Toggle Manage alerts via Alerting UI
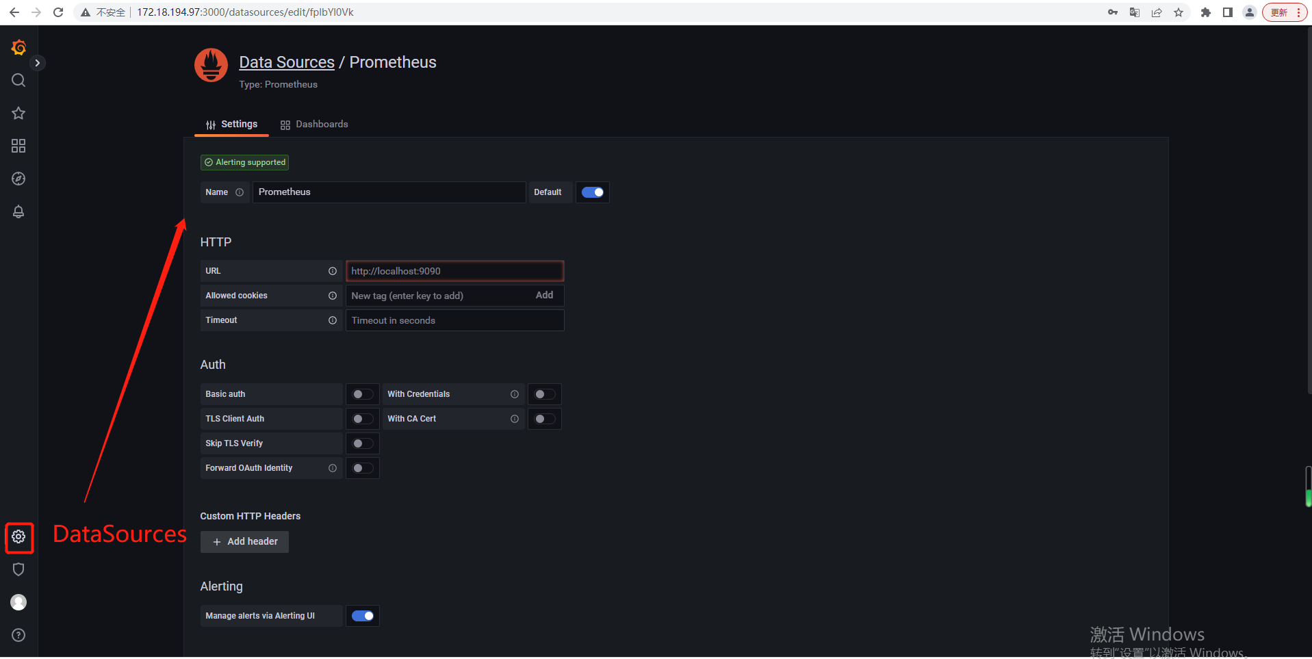This screenshot has height=659, width=1312. pos(363,616)
